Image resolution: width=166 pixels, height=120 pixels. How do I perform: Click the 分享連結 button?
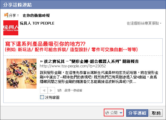pyautogui.click(x=137, y=113)
